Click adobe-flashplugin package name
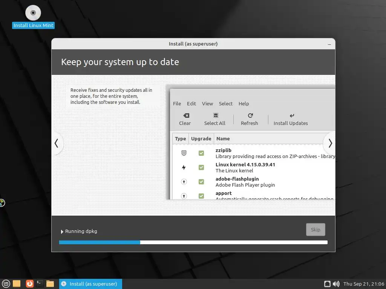 click(237, 179)
